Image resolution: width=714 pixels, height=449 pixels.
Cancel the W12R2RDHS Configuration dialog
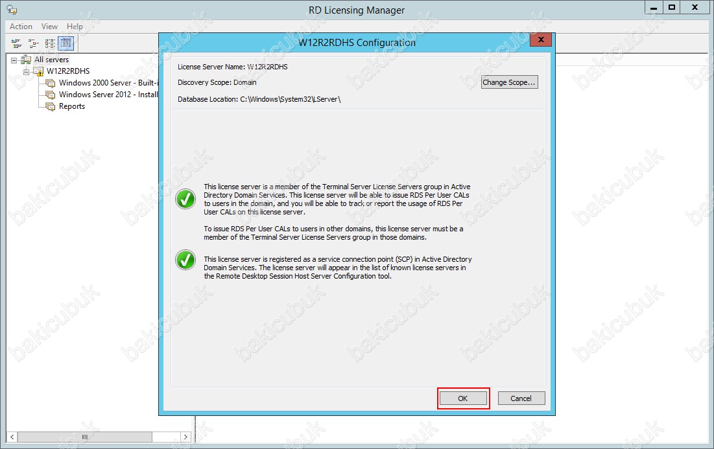(521, 398)
